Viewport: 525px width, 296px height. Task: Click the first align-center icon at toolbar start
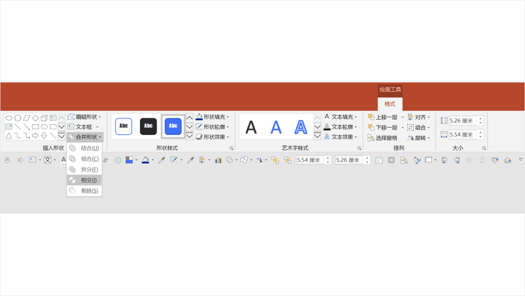[7, 160]
